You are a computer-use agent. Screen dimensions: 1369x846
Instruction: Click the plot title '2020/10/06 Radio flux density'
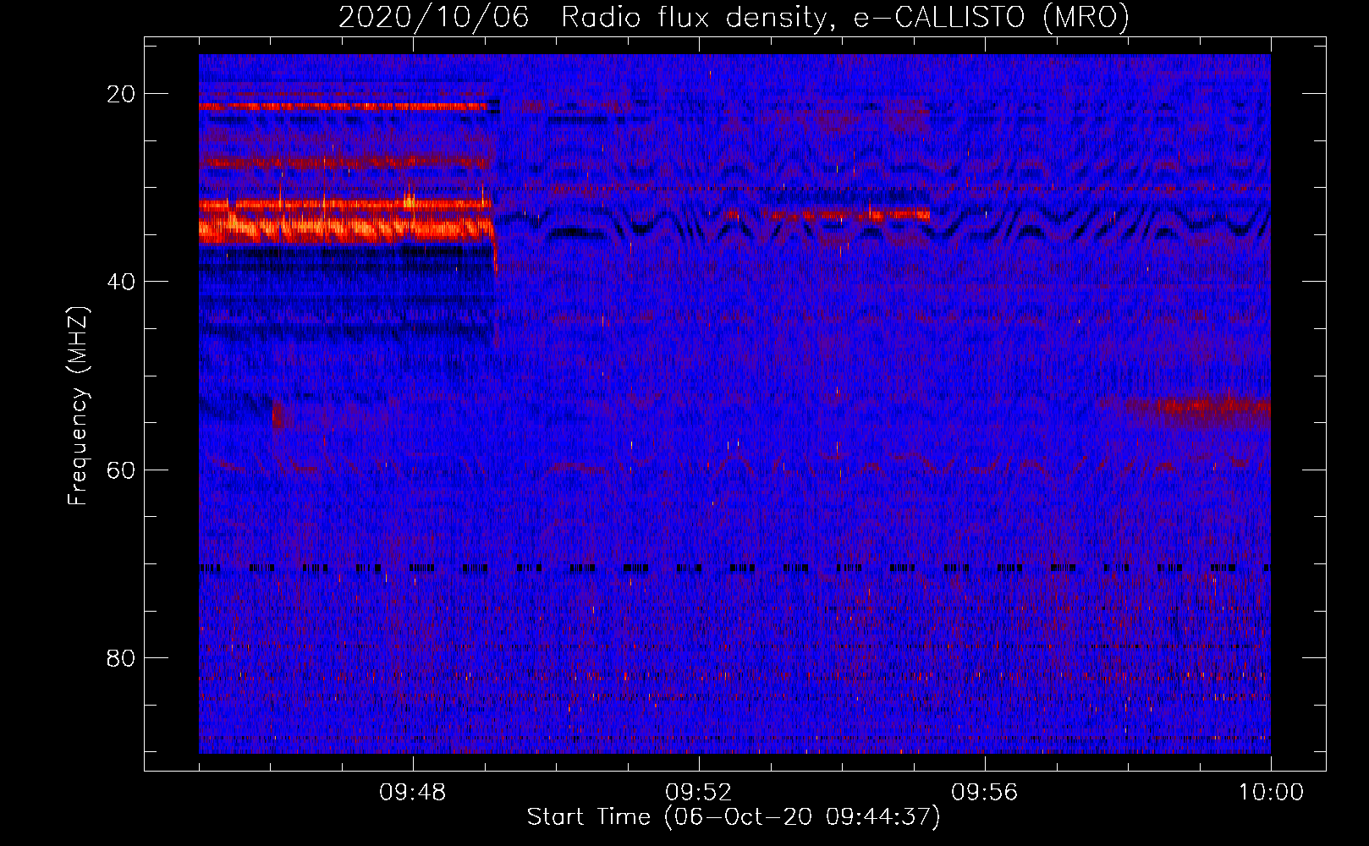pyautogui.click(x=734, y=18)
